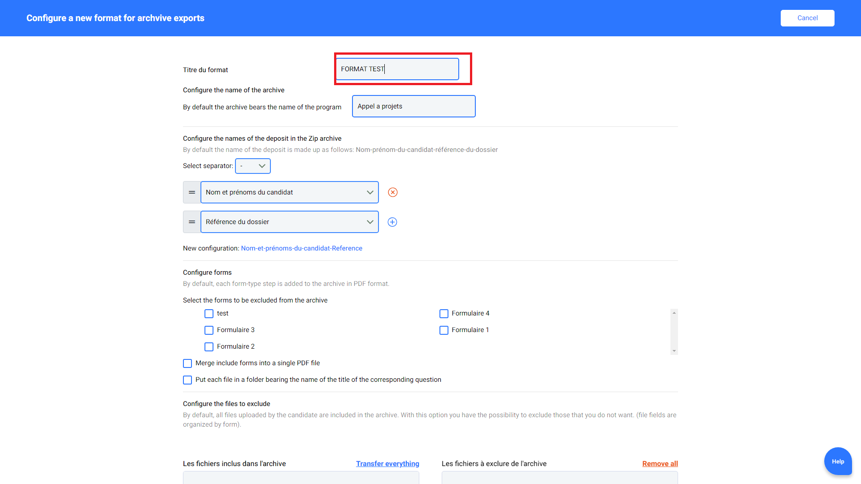Open the separator dropdown
This screenshot has width=861, height=484.
(x=253, y=166)
